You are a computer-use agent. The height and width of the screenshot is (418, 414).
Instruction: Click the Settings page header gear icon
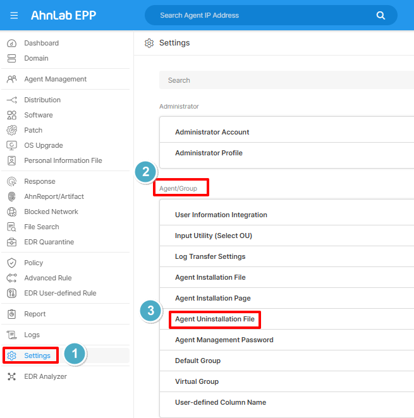[149, 43]
